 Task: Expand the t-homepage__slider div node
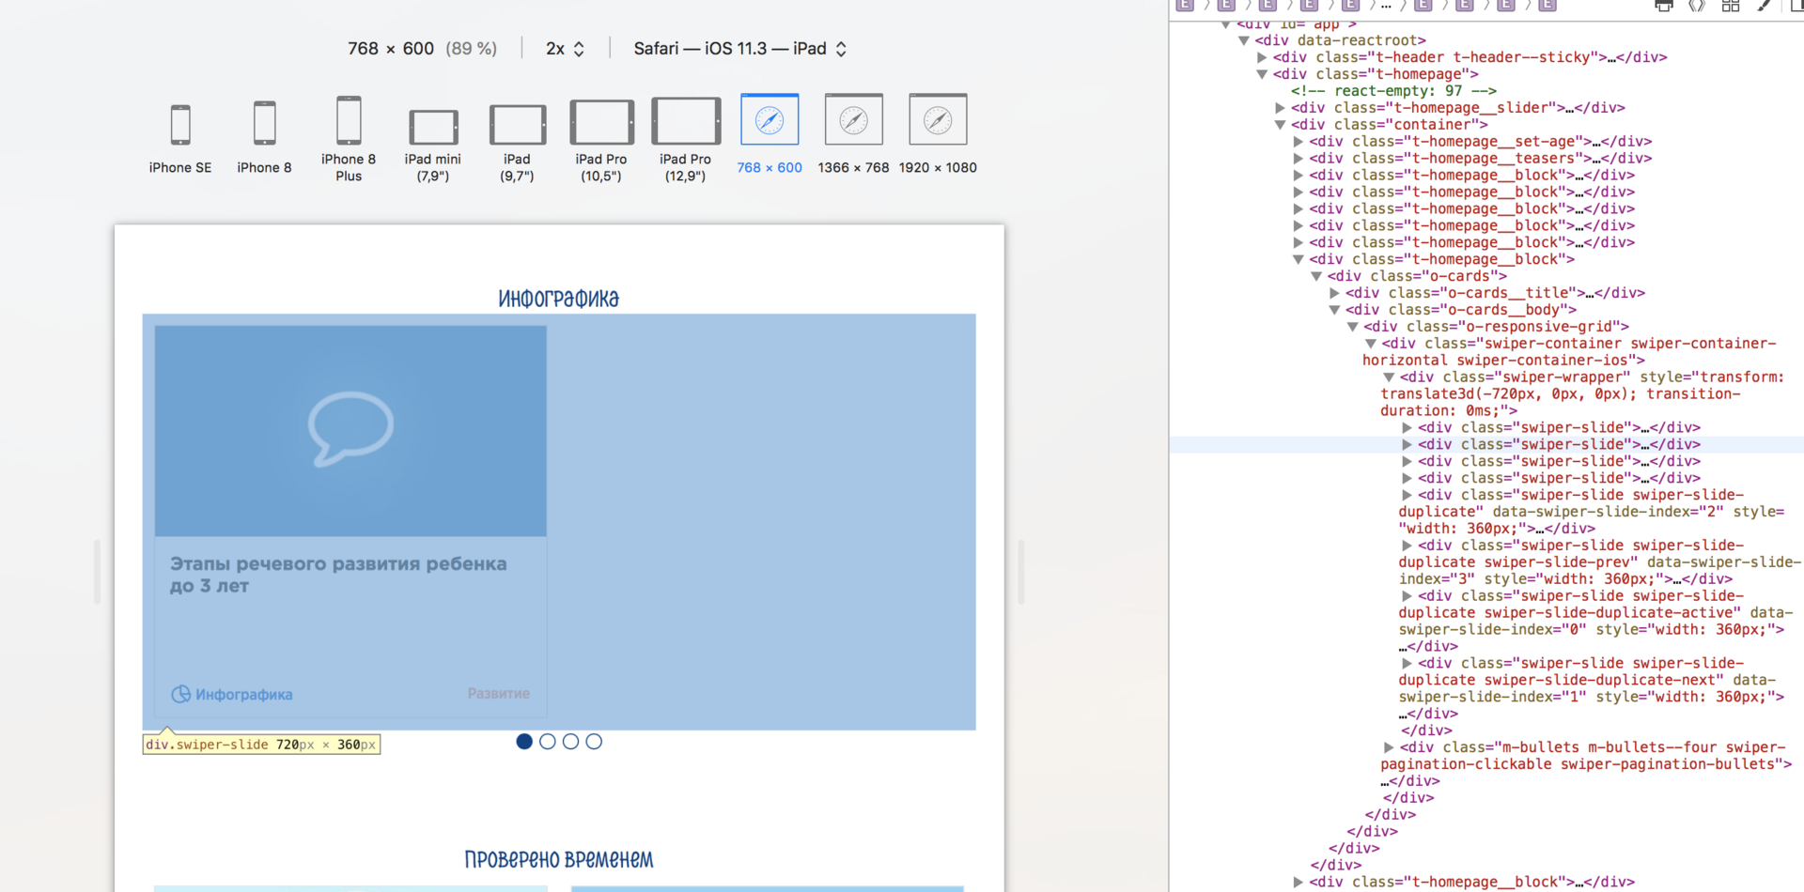point(1281,108)
